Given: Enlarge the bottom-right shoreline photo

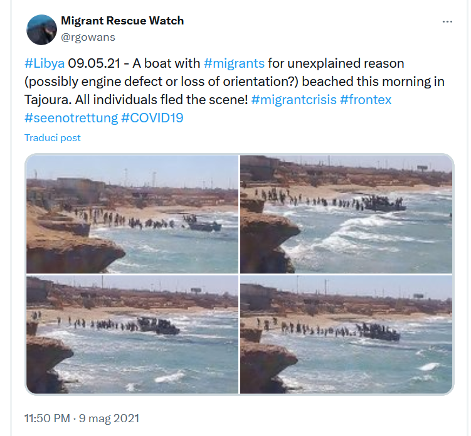Looking at the screenshot, I should pyautogui.click(x=346, y=334).
